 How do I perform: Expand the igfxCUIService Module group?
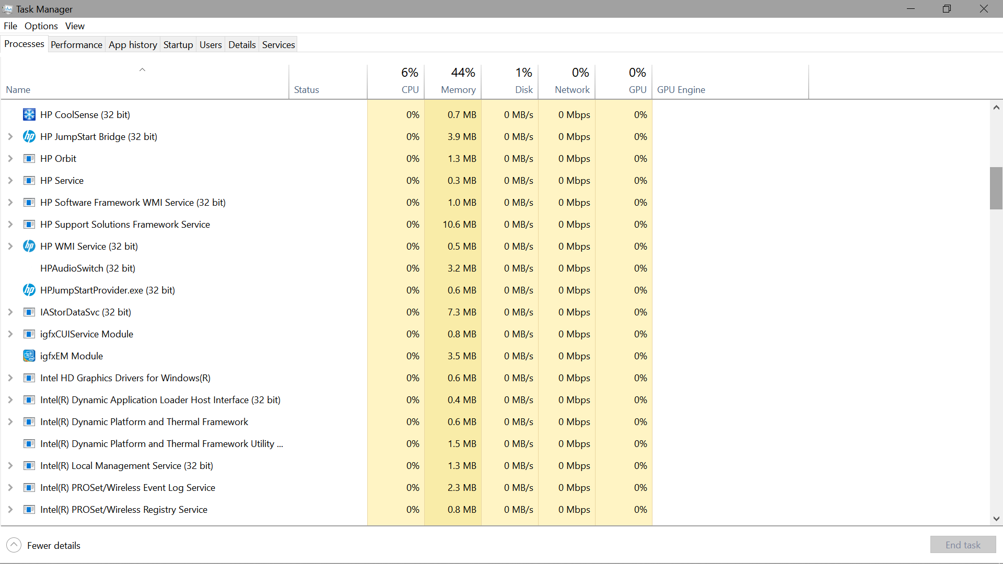tap(10, 334)
